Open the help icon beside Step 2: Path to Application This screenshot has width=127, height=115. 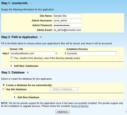(x=41, y=37)
